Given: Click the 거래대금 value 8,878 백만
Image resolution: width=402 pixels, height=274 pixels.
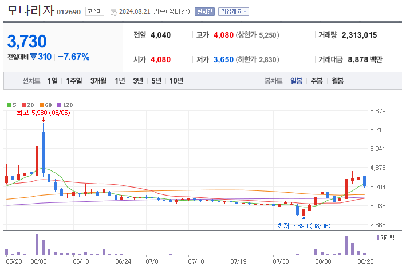Looking at the screenshot, I should [365, 59].
